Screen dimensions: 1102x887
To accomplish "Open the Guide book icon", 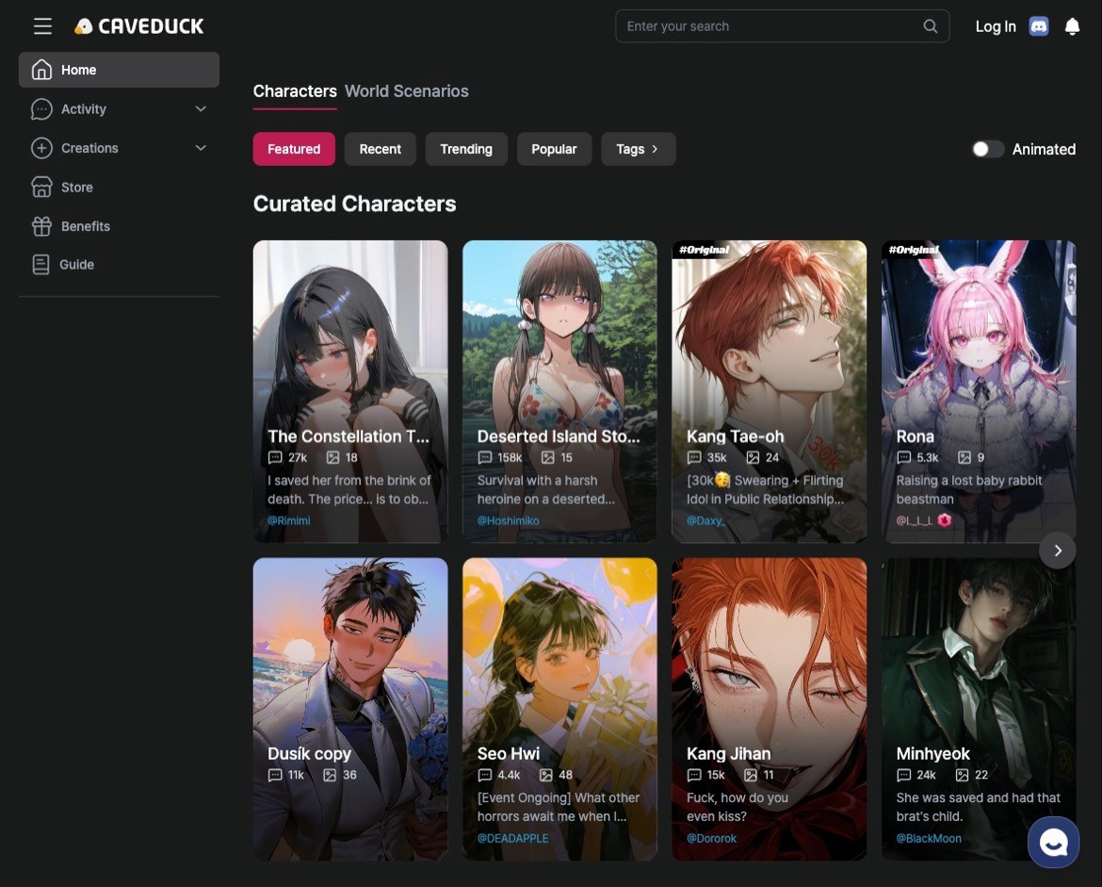I will coord(41,265).
